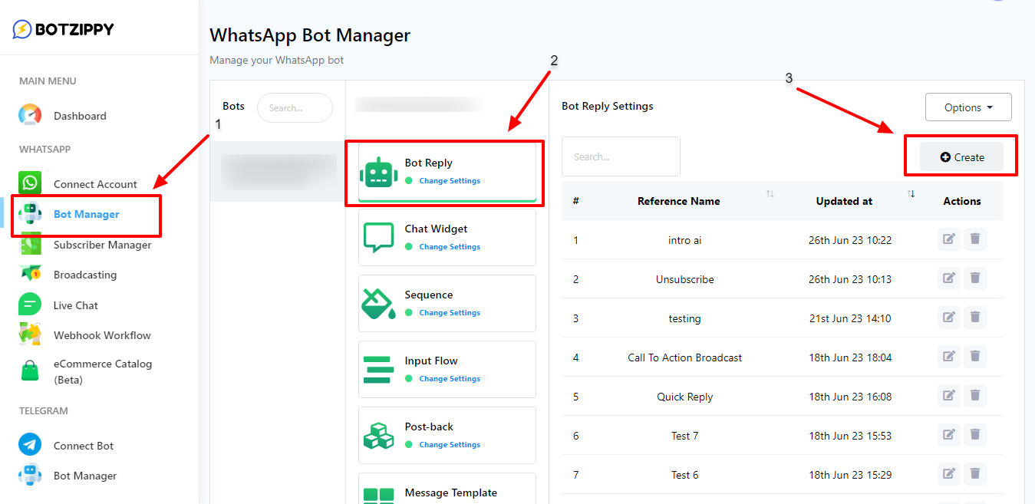Click the WhatsApp Bot Manager robot icon

[x=30, y=214]
